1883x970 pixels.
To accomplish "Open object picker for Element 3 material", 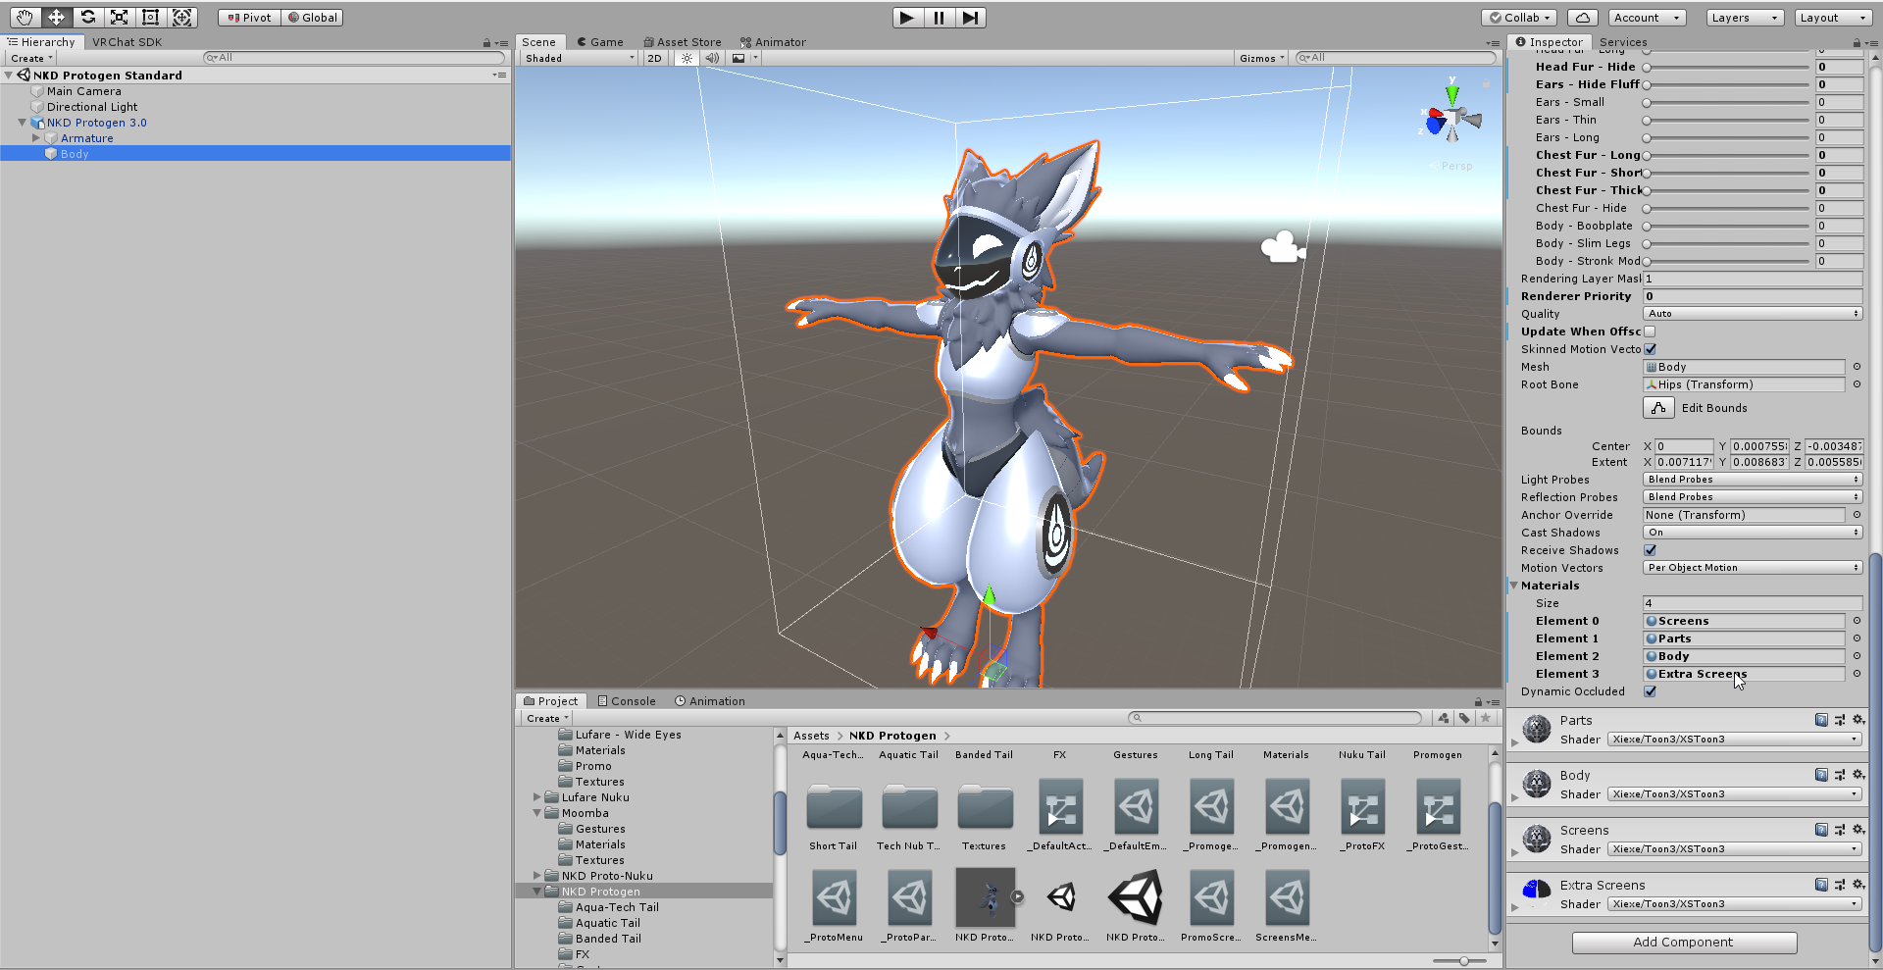I will 1857,674.
